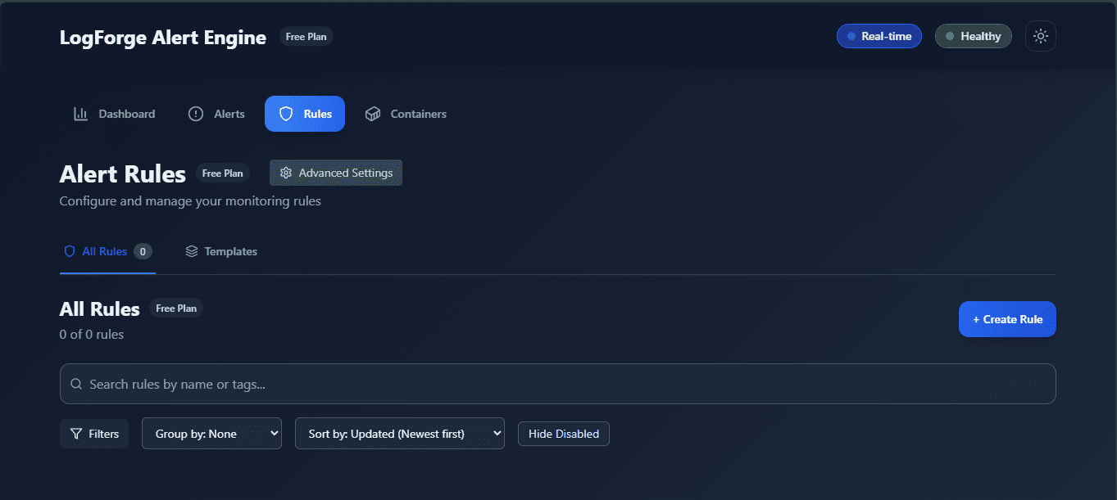Click the layers icon next to Templates
The image size is (1117, 500).
tap(192, 251)
